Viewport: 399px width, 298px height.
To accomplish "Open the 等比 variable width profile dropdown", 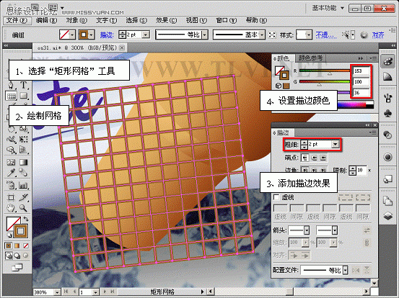I will pyautogui.click(x=205, y=35).
